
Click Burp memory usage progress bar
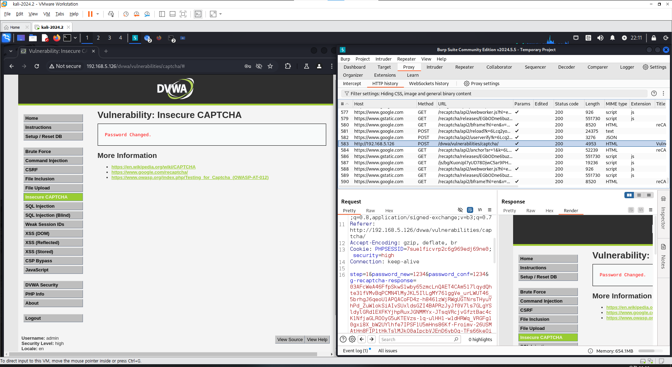tap(650, 351)
